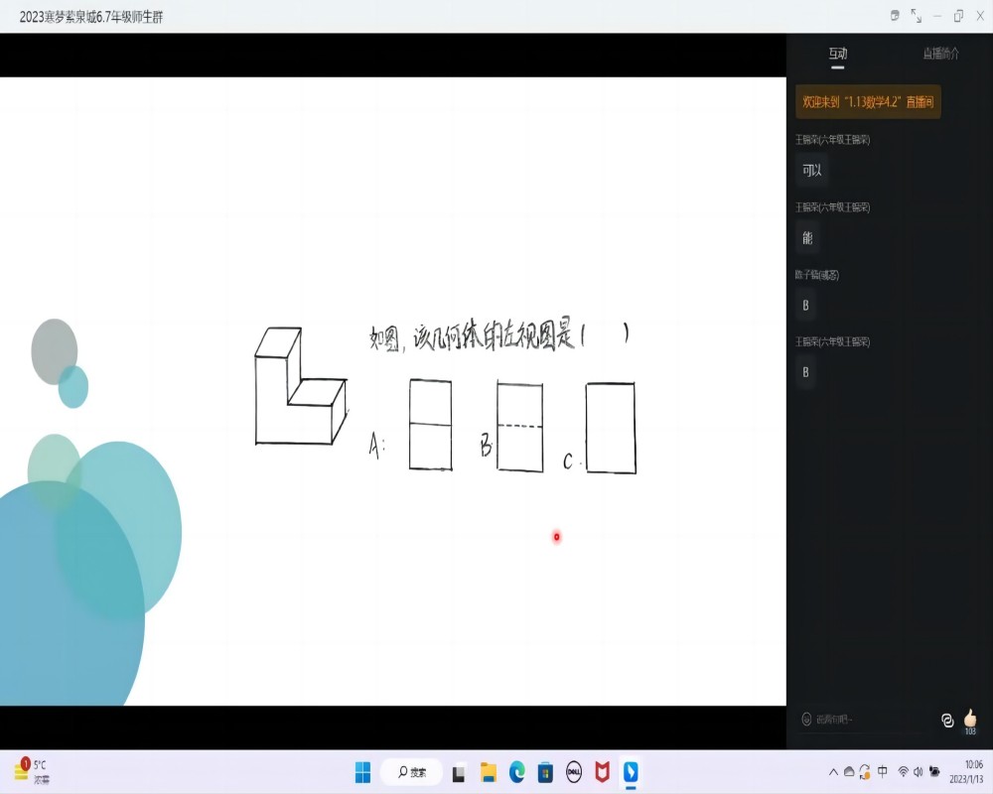The height and width of the screenshot is (794, 993).
Task: Open the Dell app on taskbar
Action: [x=573, y=771]
